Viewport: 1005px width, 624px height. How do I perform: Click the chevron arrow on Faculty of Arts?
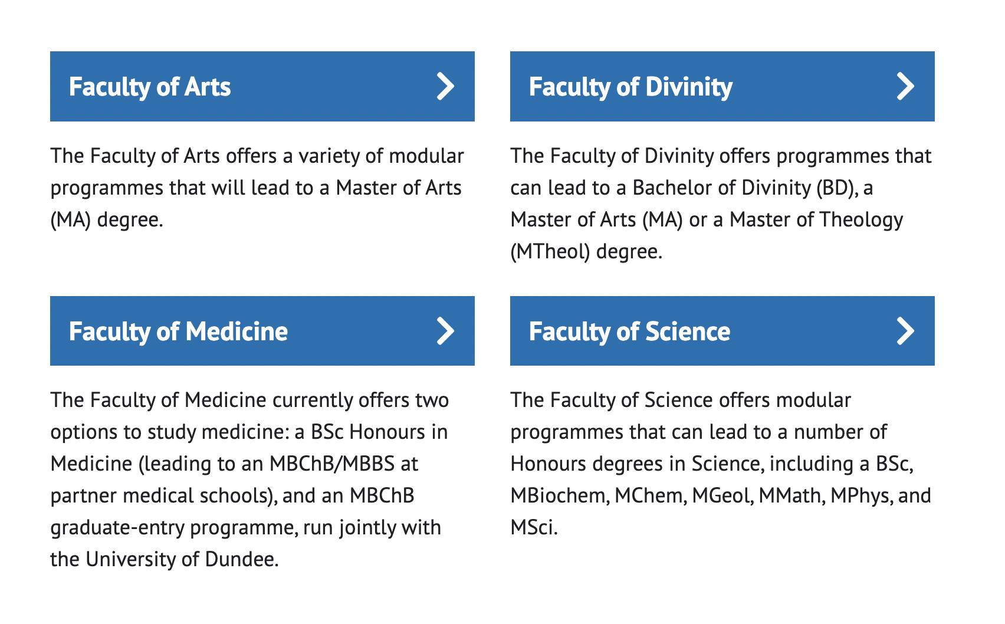[x=445, y=86]
